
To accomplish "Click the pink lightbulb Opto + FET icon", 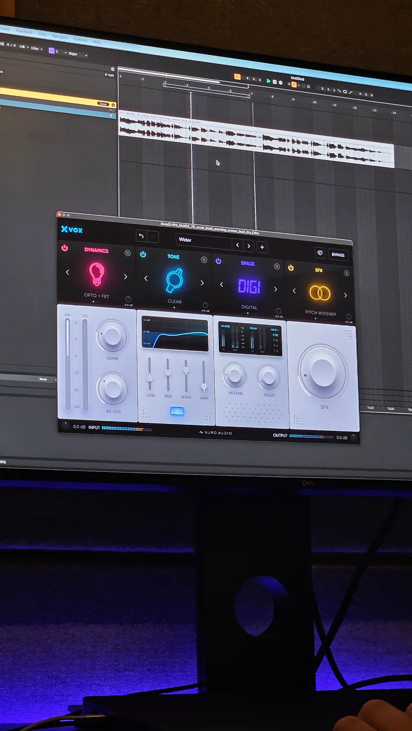I will [97, 274].
